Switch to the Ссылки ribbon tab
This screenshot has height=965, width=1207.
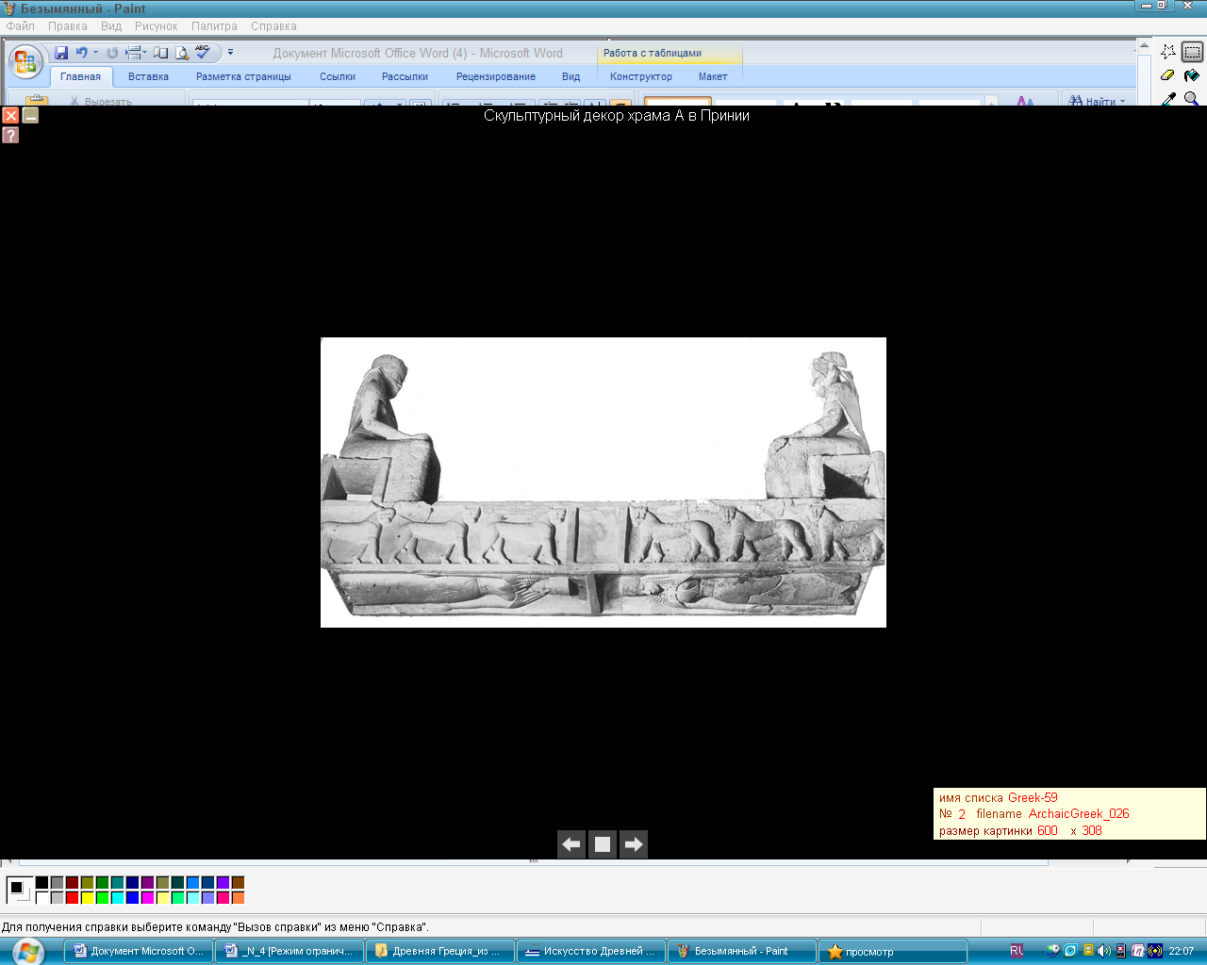(x=338, y=77)
